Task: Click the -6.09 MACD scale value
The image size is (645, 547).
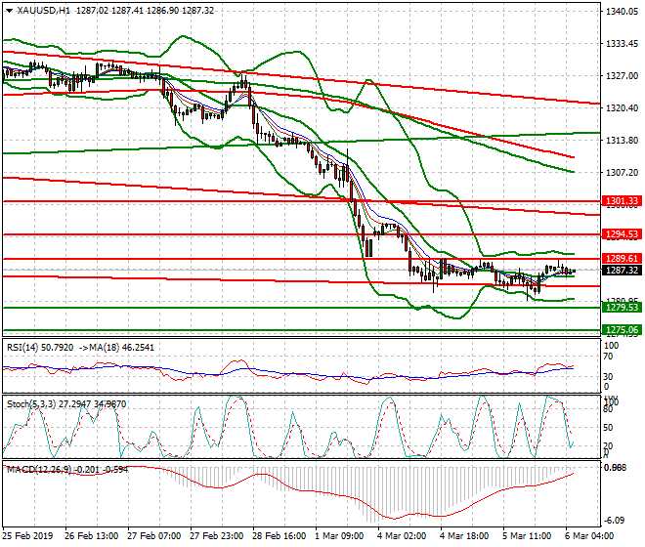Action: point(614,521)
